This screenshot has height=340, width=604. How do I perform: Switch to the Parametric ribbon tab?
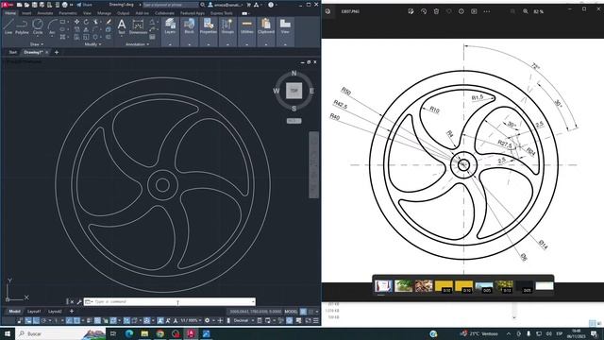coord(68,13)
